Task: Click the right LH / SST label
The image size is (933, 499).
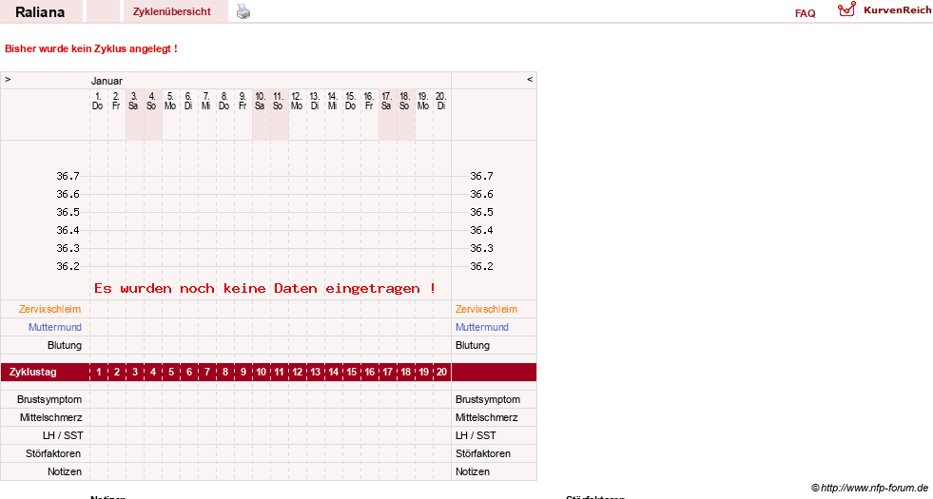Action: click(x=476, y=436)
